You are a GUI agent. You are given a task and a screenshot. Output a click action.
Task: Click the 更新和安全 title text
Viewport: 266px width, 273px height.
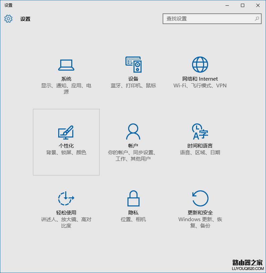click(200, 212)
